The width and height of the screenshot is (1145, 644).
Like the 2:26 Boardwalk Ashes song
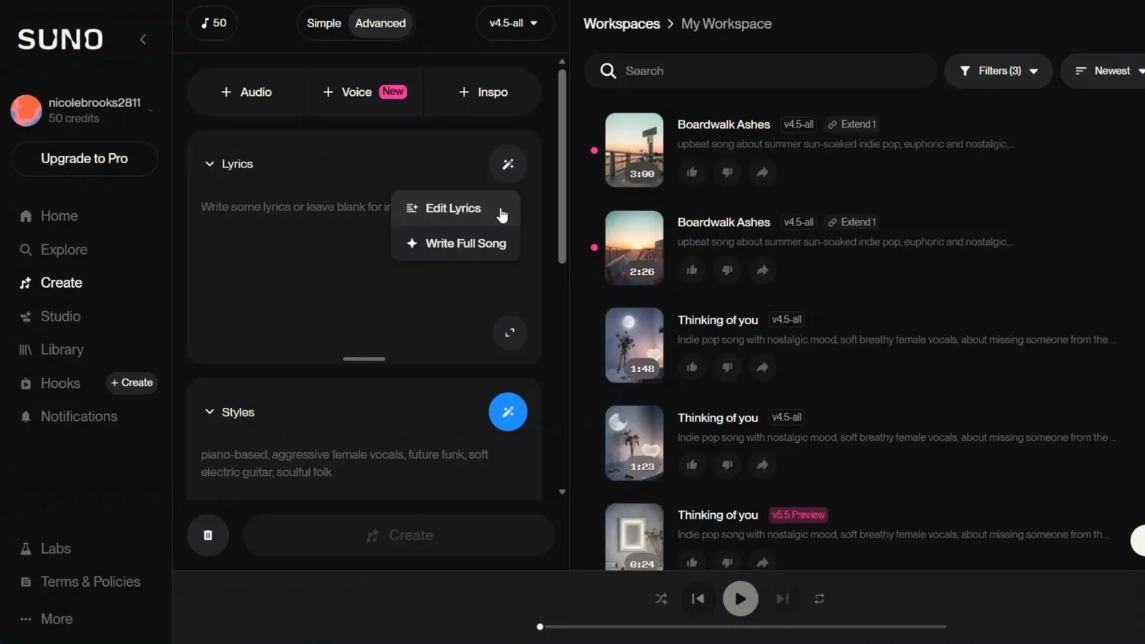coord(692,270)
